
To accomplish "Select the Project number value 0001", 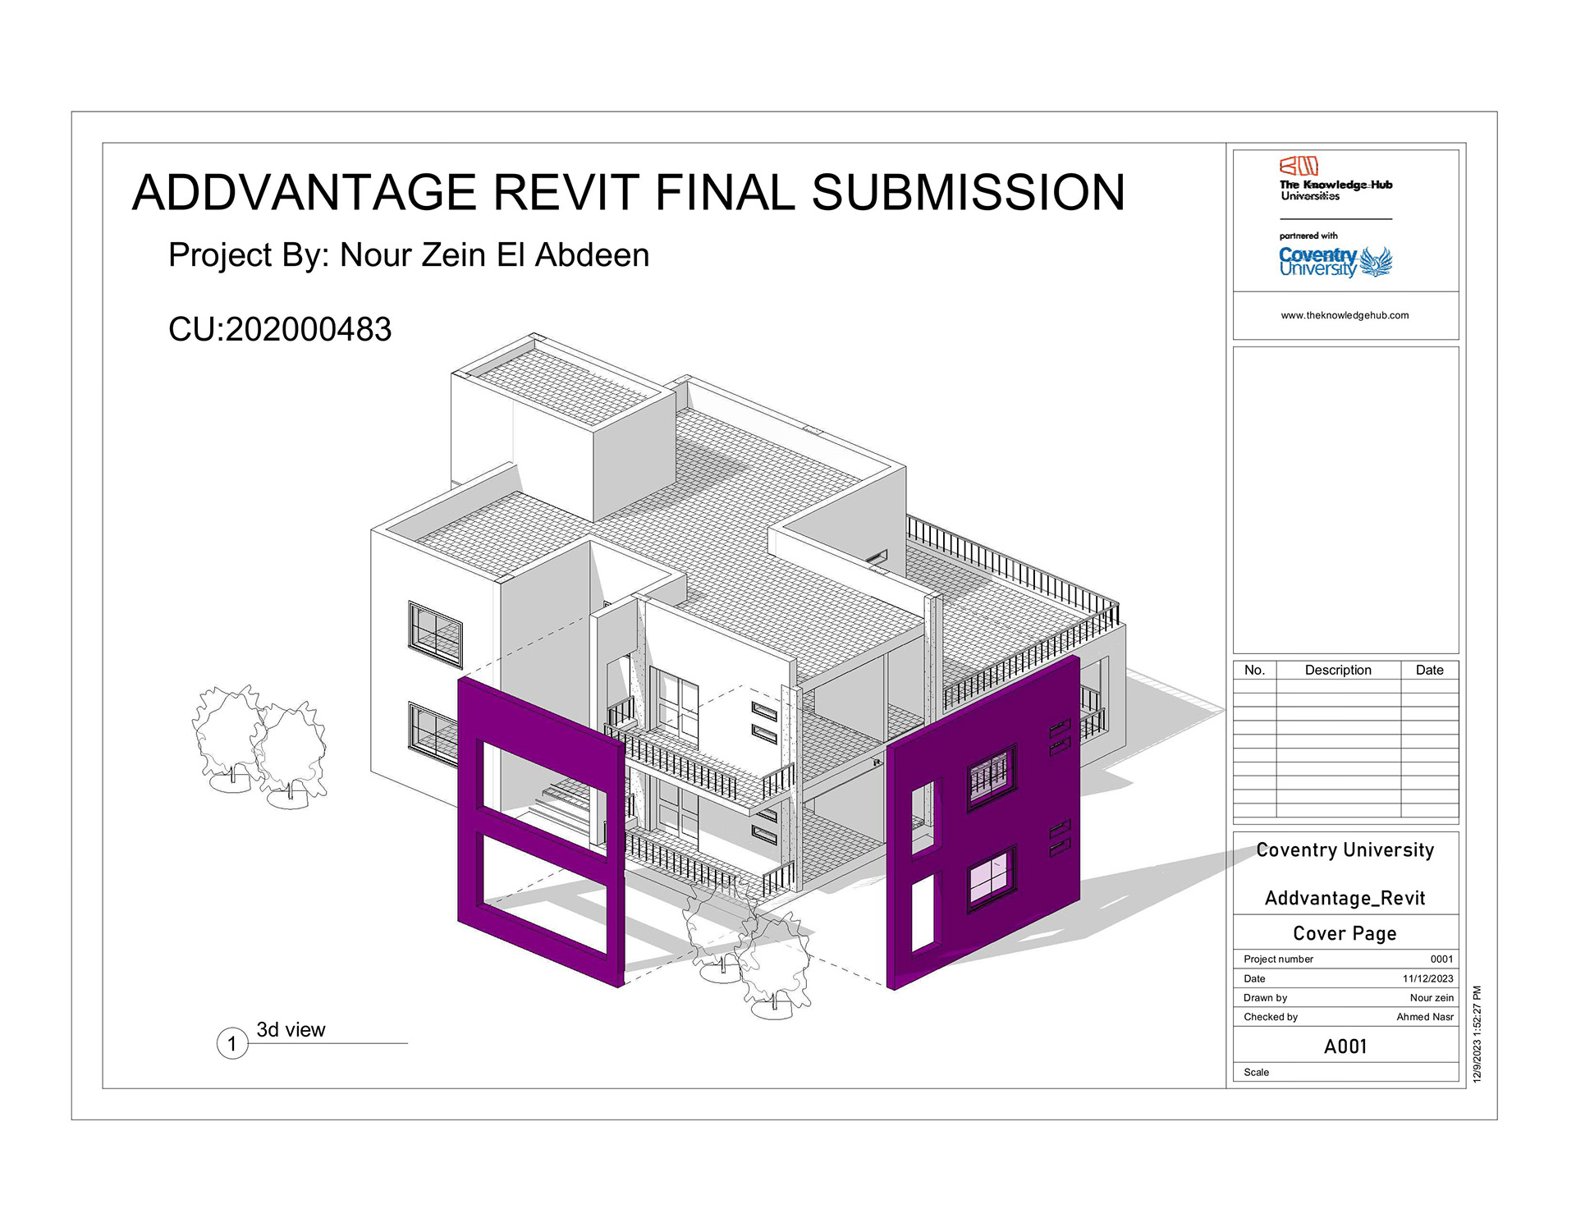I will click(1441, 959).
